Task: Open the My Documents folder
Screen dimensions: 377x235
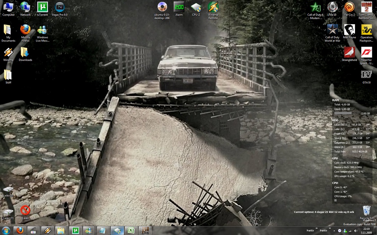Action: pyautogui.click(x=8, y=33)
